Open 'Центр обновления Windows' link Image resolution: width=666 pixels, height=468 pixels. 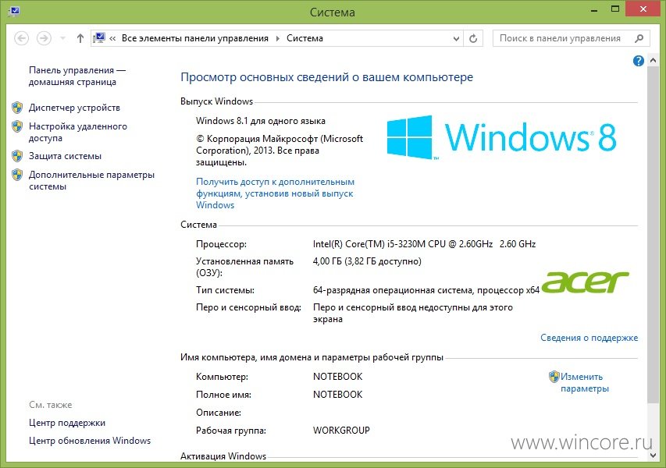(x=90, y=441)
